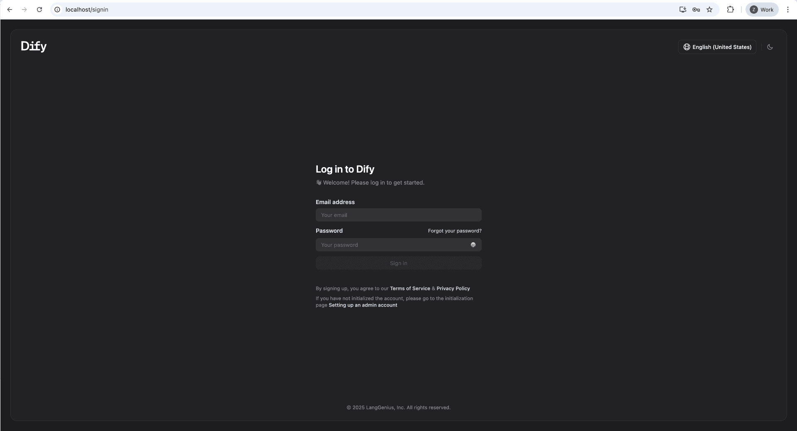Toggle dark mode with the moon icon

[x=770, y=47]
